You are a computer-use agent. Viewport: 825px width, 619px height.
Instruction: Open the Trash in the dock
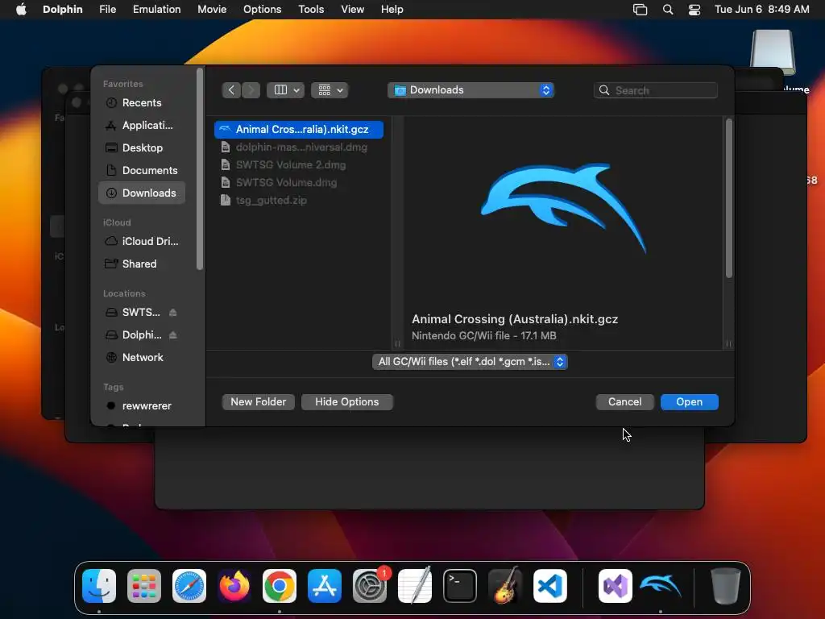[726, 586]
